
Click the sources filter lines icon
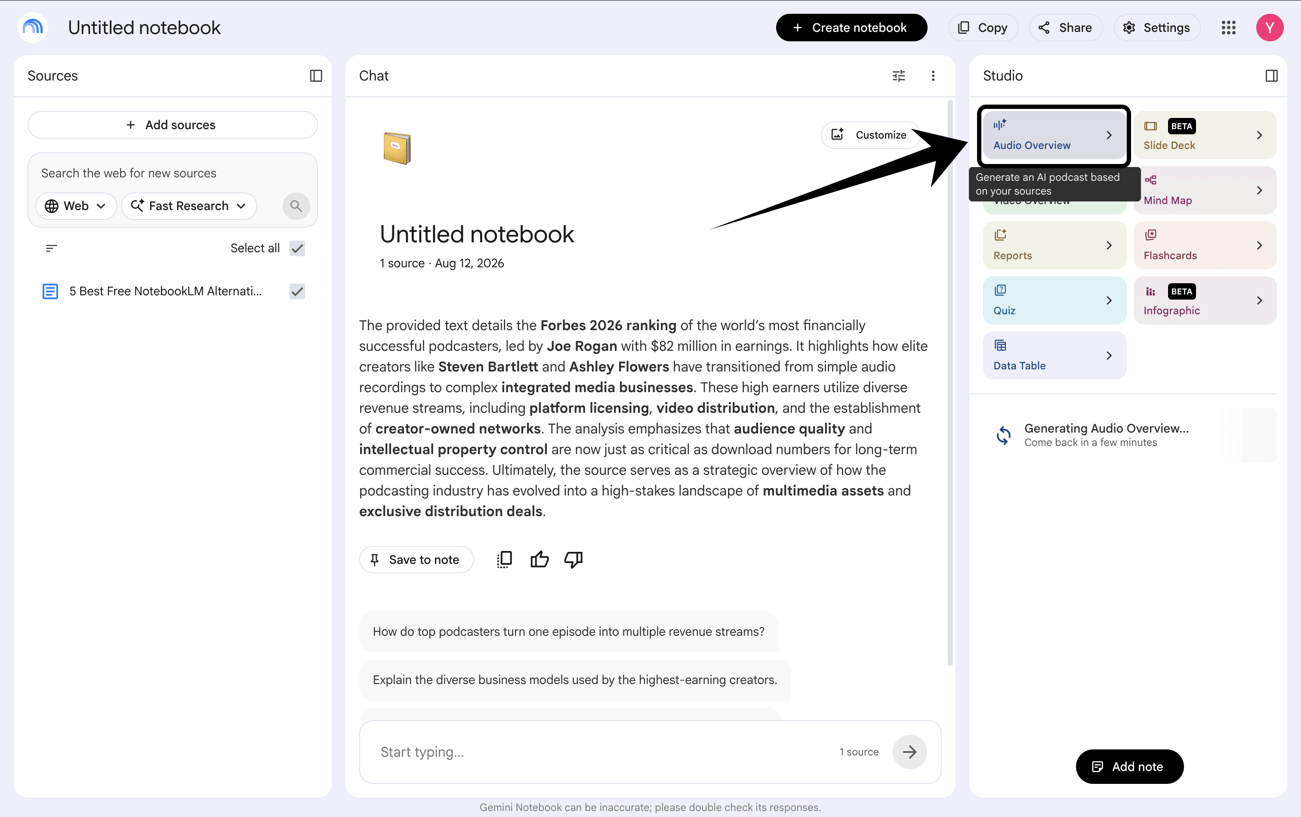pos(51,248)
